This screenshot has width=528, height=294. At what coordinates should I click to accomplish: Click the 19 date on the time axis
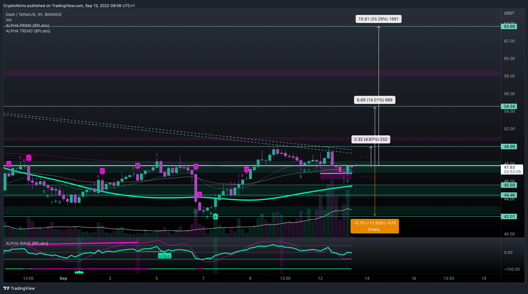[484, 278]
